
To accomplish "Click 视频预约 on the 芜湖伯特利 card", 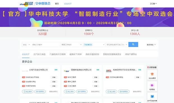I will tap(124, 91).
